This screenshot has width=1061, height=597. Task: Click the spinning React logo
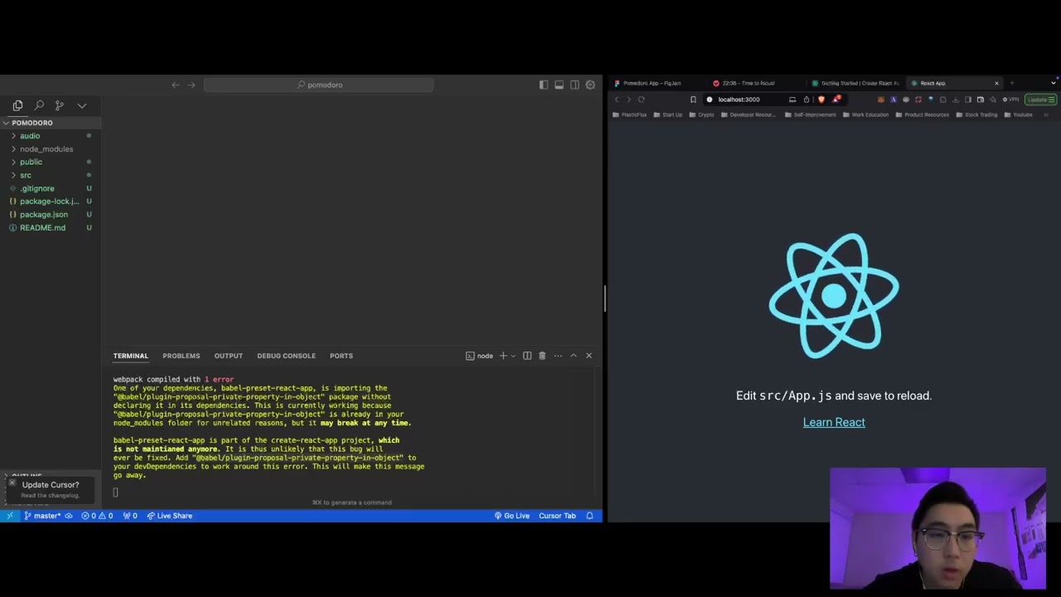click(834, 296)
